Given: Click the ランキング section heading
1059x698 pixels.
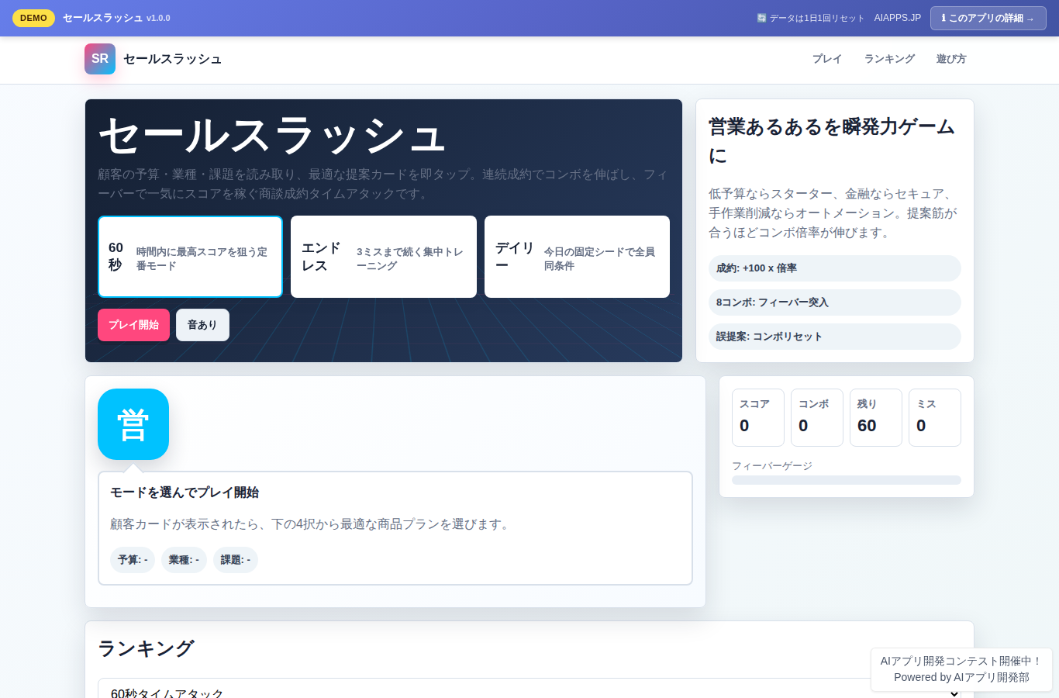Looking at the screenshot, I should 146,648.
